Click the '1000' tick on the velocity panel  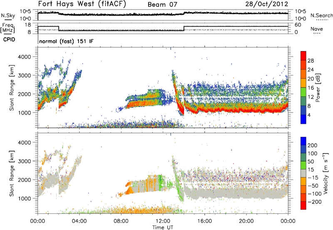(24, 198)
